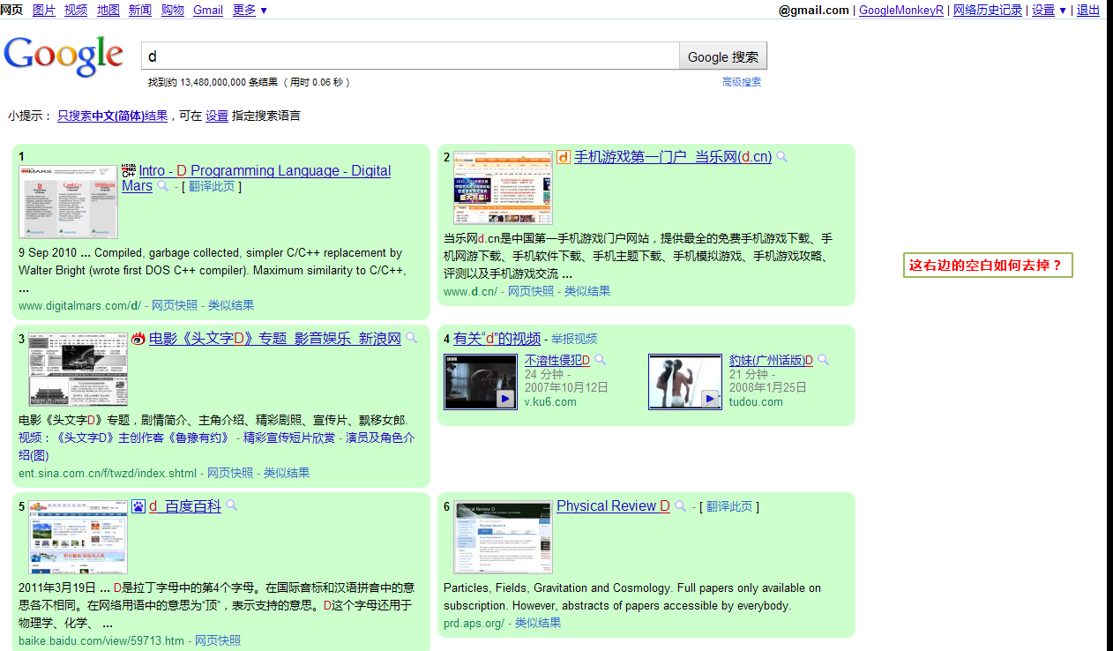Click 翻译此页 for the Digital Mars result
The height and width of the screenshot is (651, 1113).
(212, 186)
